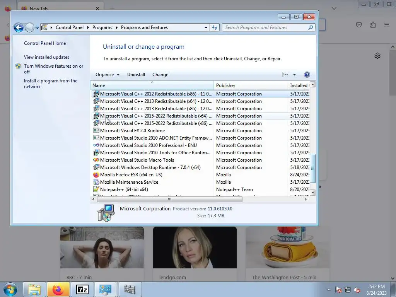Select Microsoft Visual F# 2.0 Runtime
This screenshot has height=297, width=396.
point(132,131)
